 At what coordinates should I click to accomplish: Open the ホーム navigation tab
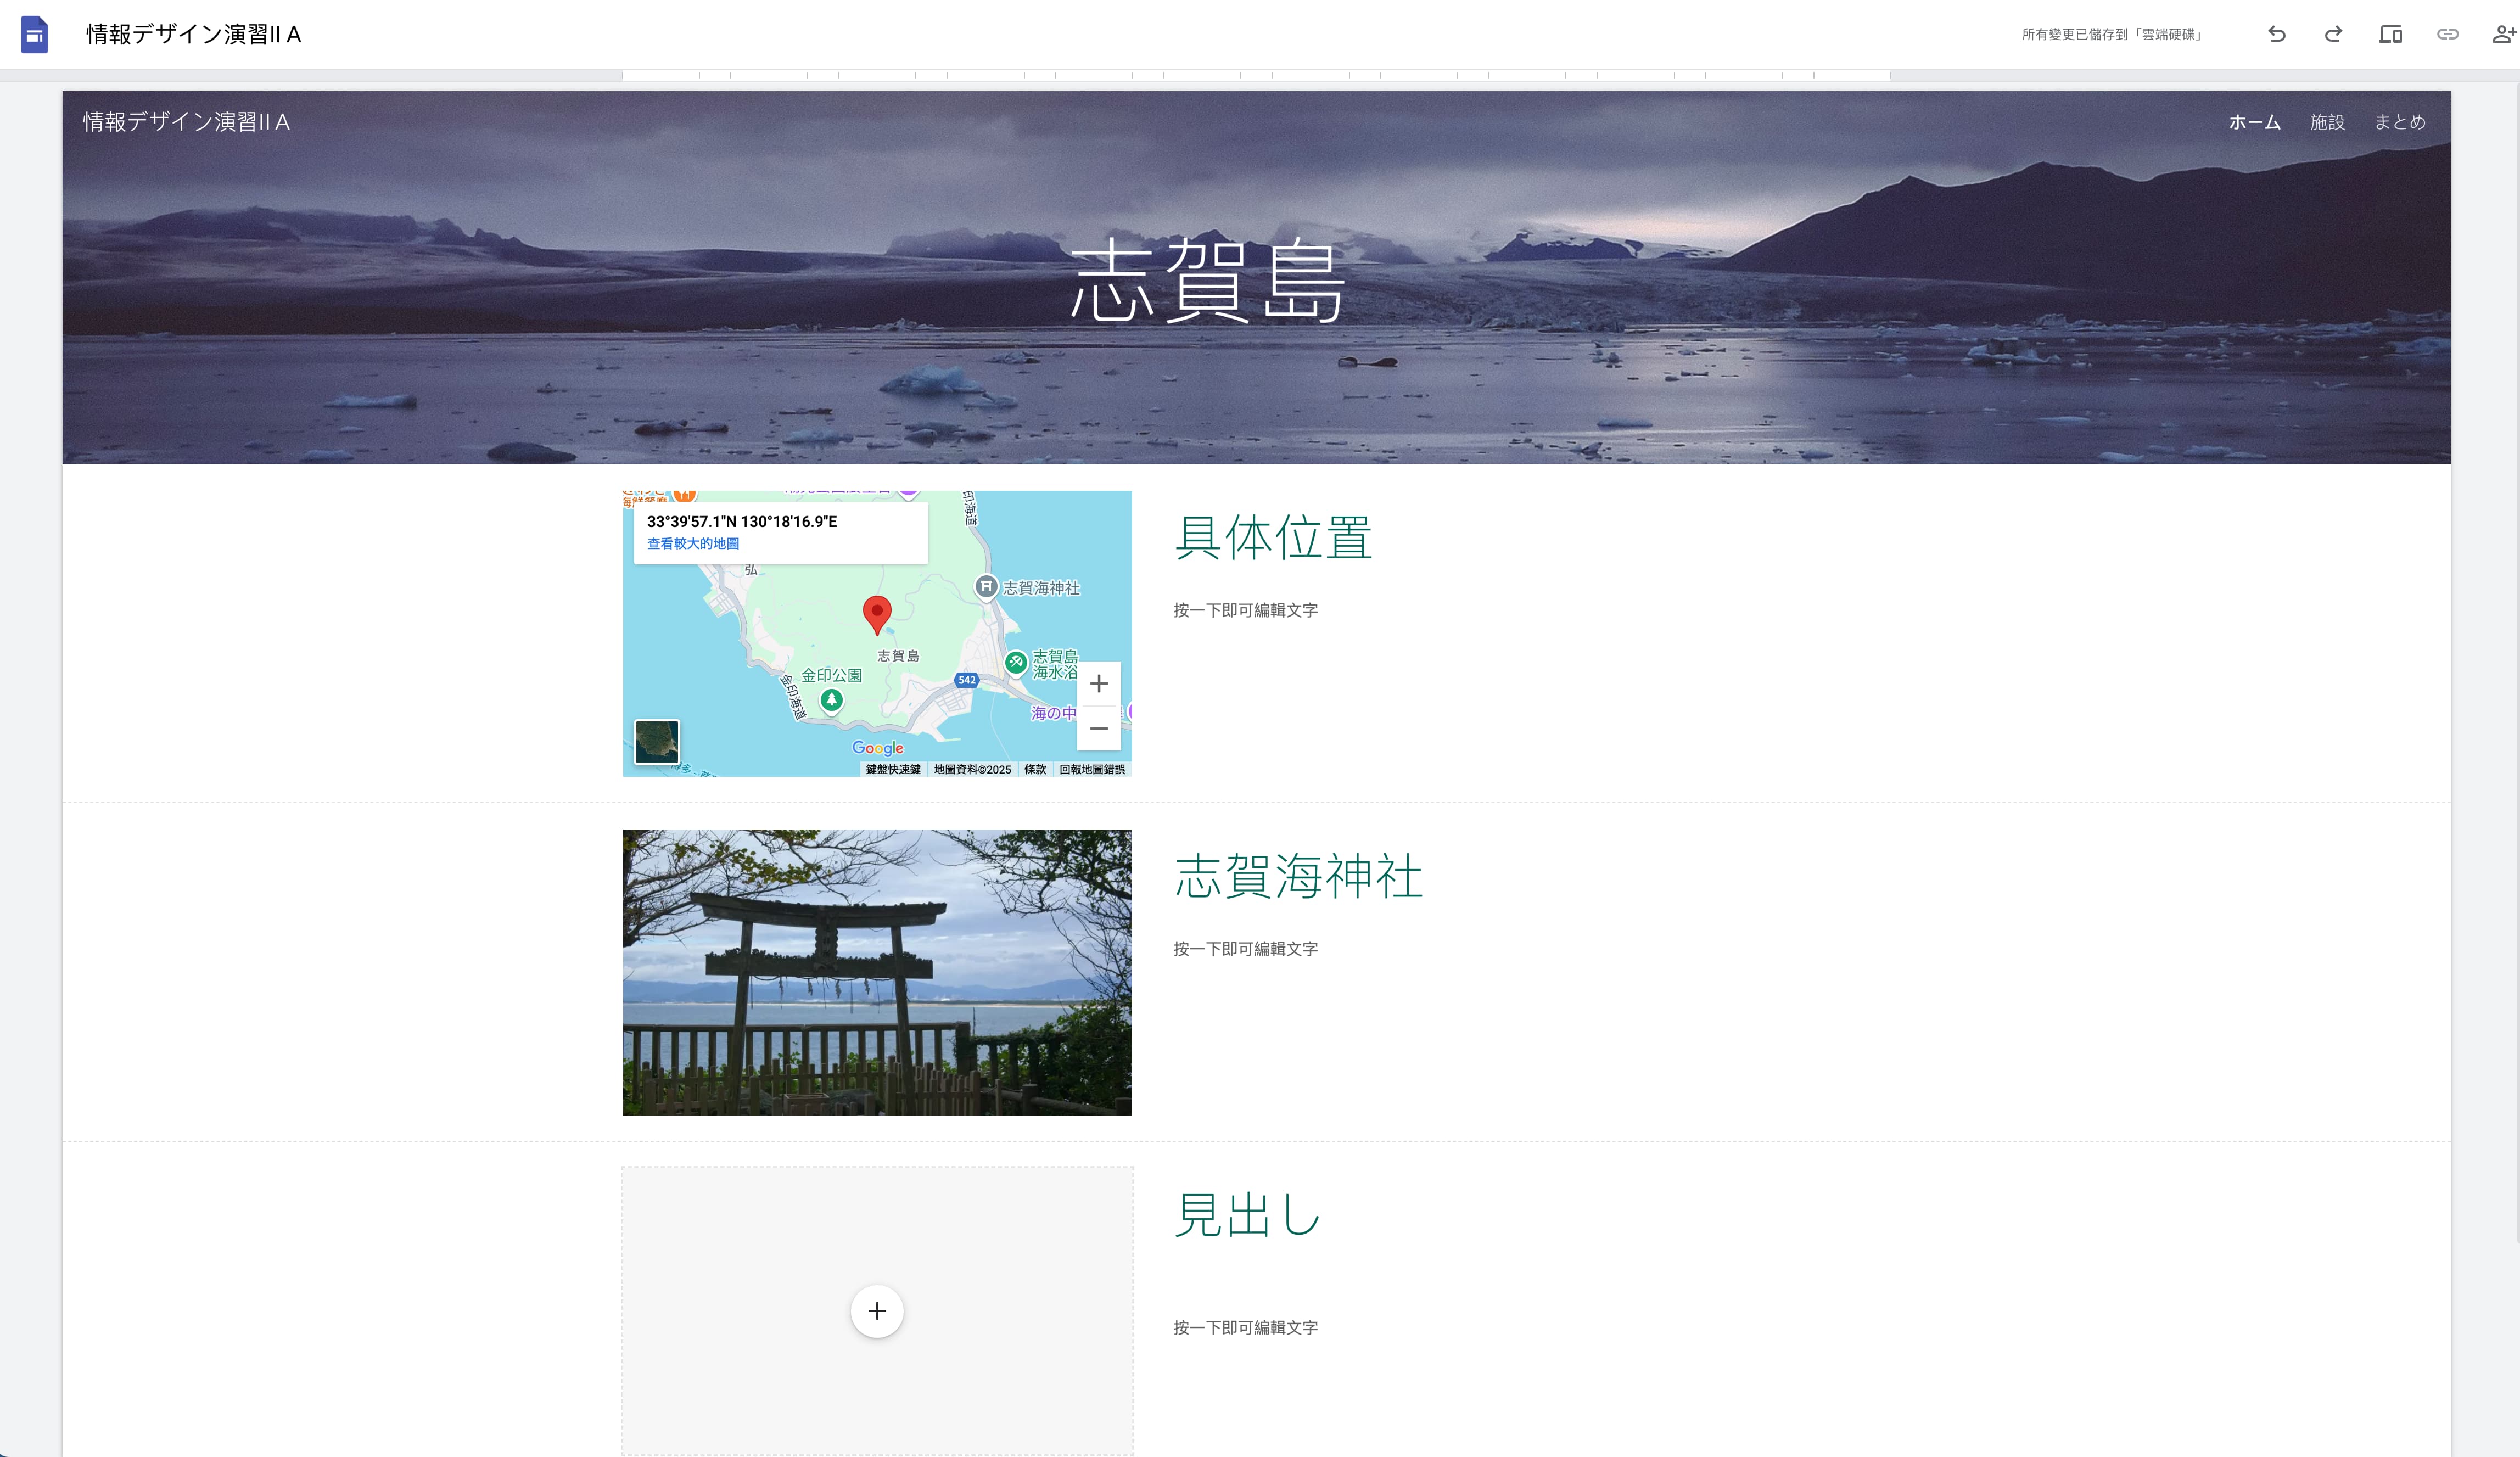(x=2254, y=122)
